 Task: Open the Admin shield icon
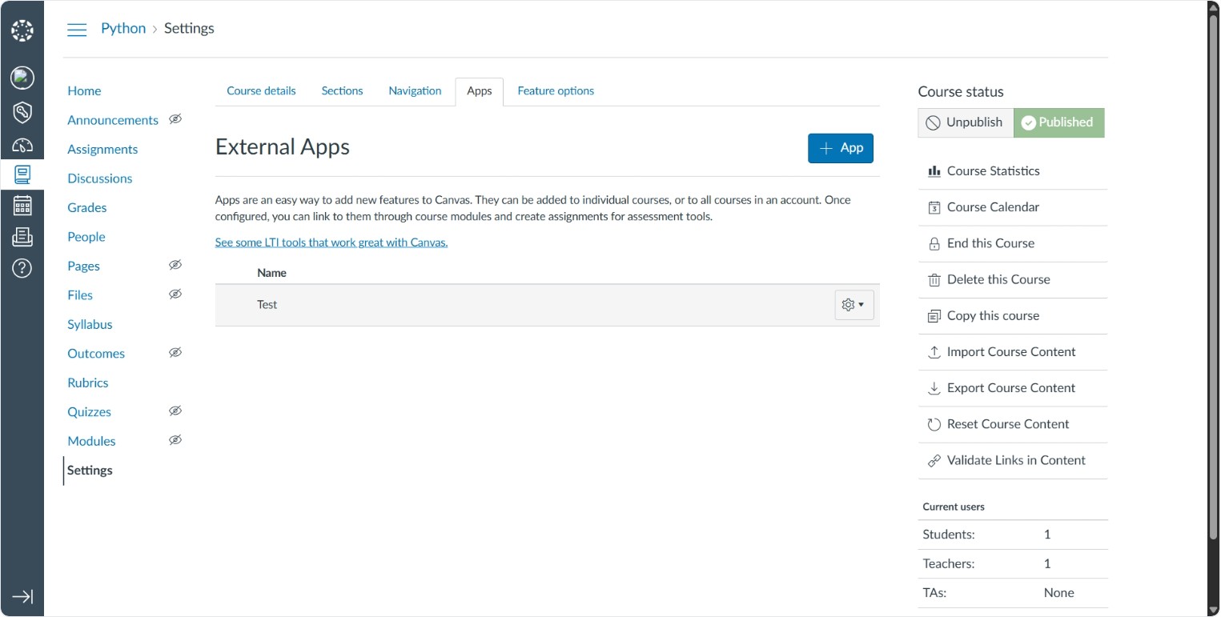pos(22,112)
